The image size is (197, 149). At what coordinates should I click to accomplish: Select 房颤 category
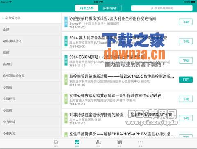31,53
